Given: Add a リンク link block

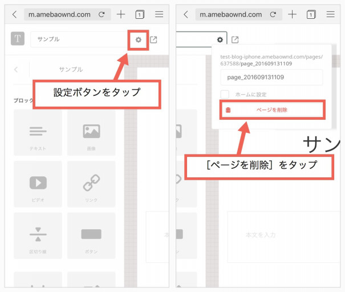Looking at the screenshot, I should (x=91, y=184).
